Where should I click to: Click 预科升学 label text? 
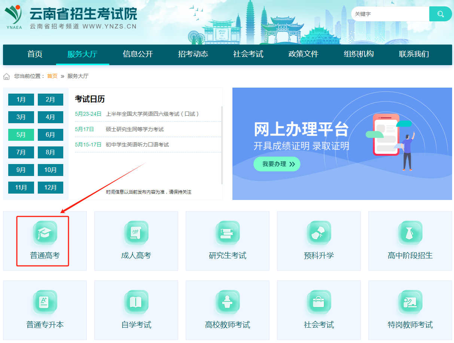click(319, 256)
